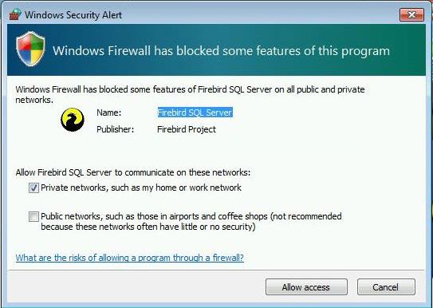The height and width of the screenshot is (308, 433).
Task: Click the Firebird phoenix program icon
Action: pyautogui.click(x=73, y=120)
